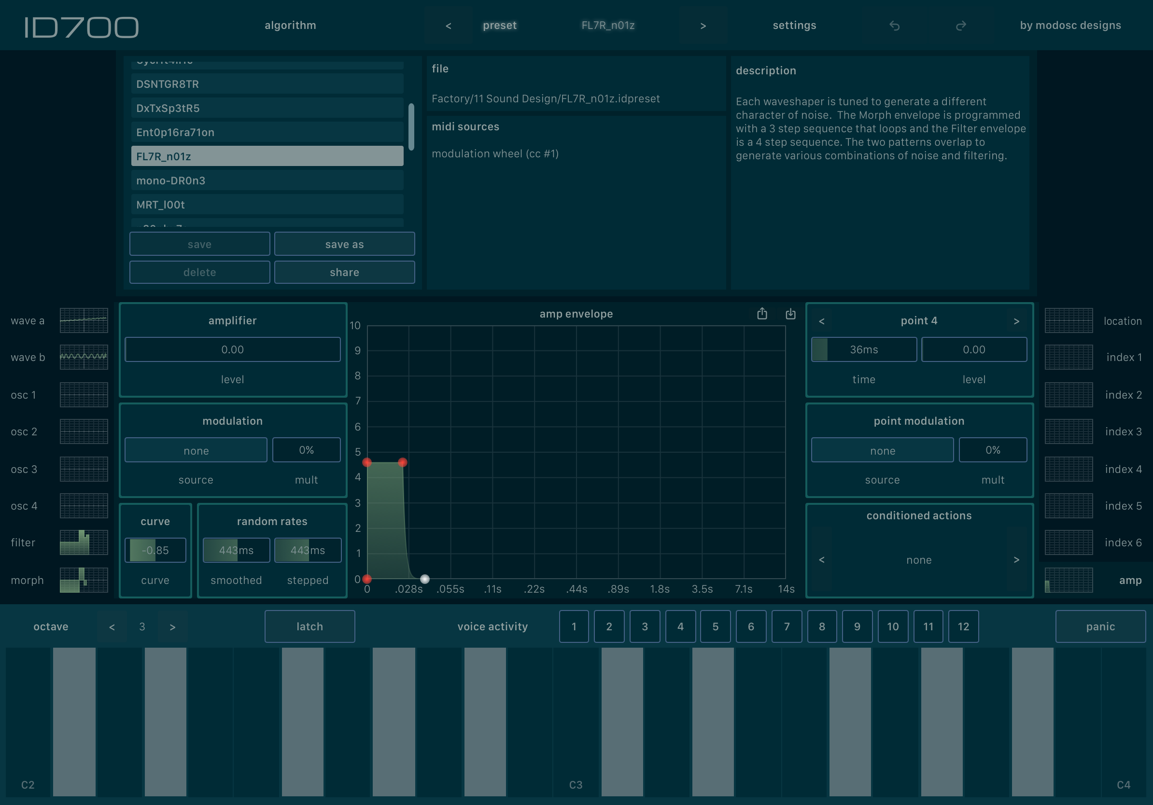Go to next conditioned action
This screenshot has width=1153, height=805.
click(x=1016, y=559)
